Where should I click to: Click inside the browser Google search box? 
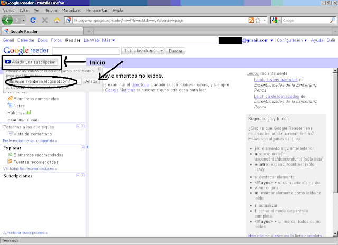point(306,21)
